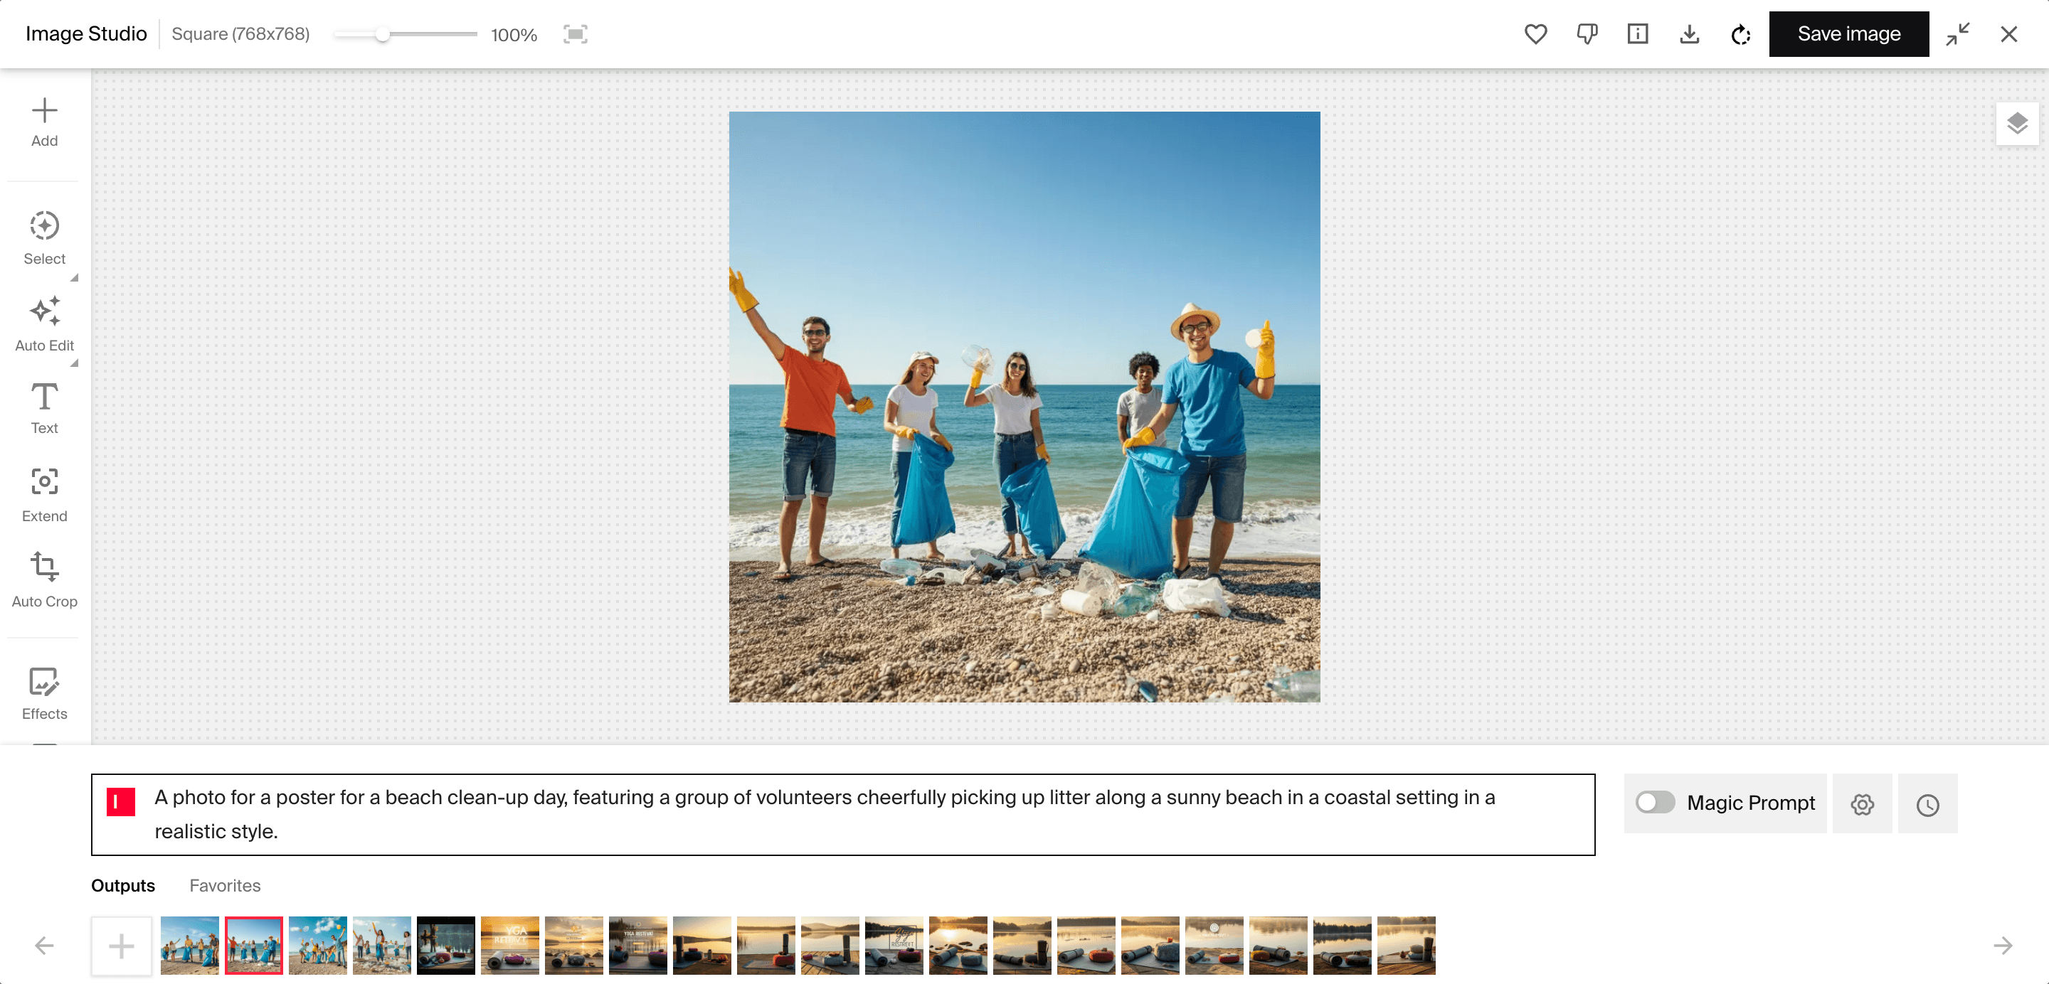Click the prompt history clock icon
Viewport: 2049px width, 984px height.
(x=1927, y=804)
